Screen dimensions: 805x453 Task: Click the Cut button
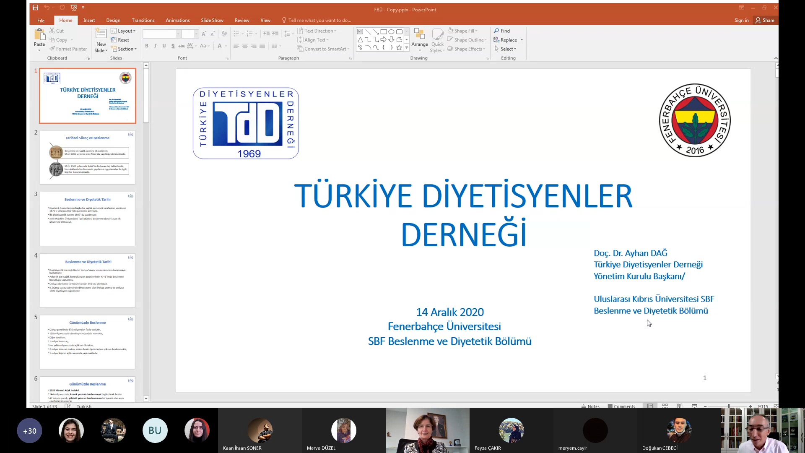[x=57, y=31]
